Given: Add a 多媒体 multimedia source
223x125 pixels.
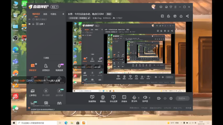Looking at the screenshot, I should (x=124, y=99).
